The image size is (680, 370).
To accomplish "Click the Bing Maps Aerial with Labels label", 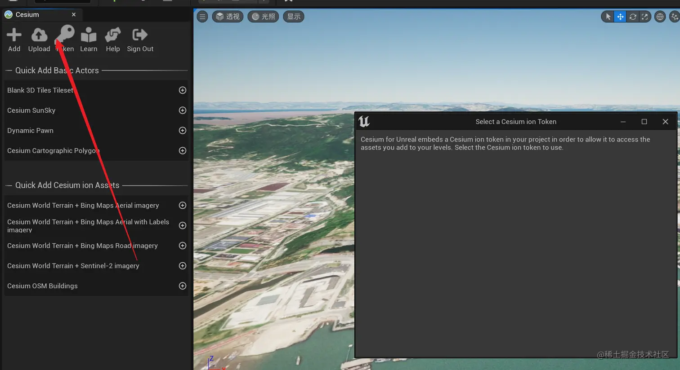I will point(88,225).
